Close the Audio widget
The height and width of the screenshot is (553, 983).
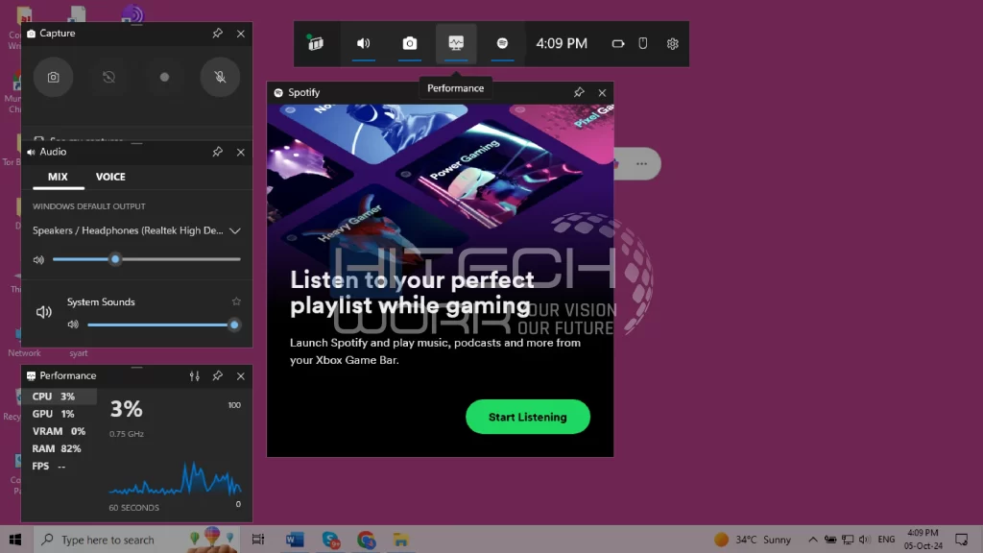241,152
